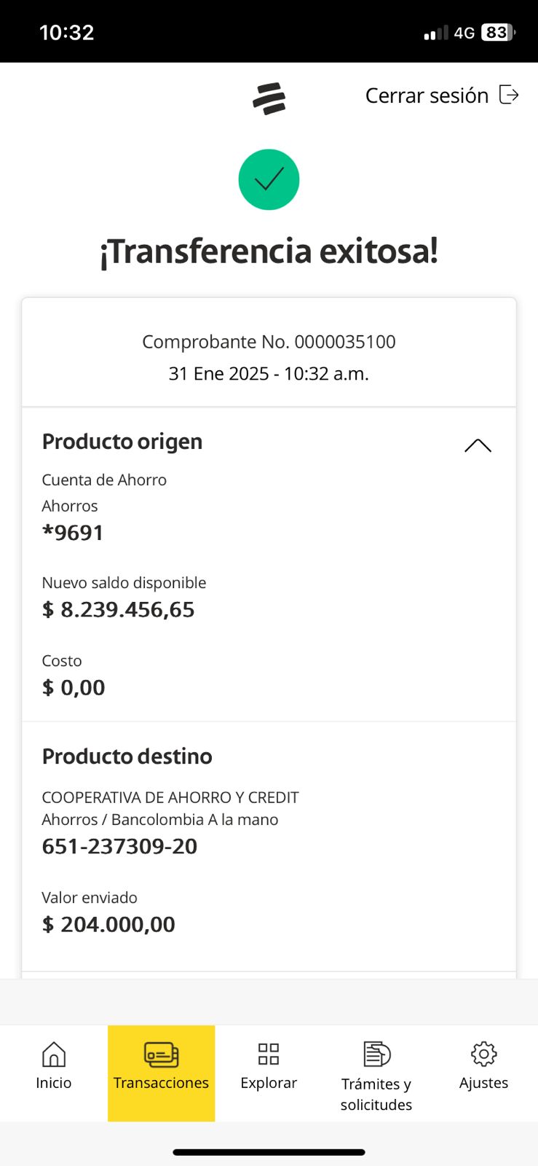This screenshot has width=538, height=1166.
Task: Collapse the Producto origen section chevron
Action: point(478,445)
